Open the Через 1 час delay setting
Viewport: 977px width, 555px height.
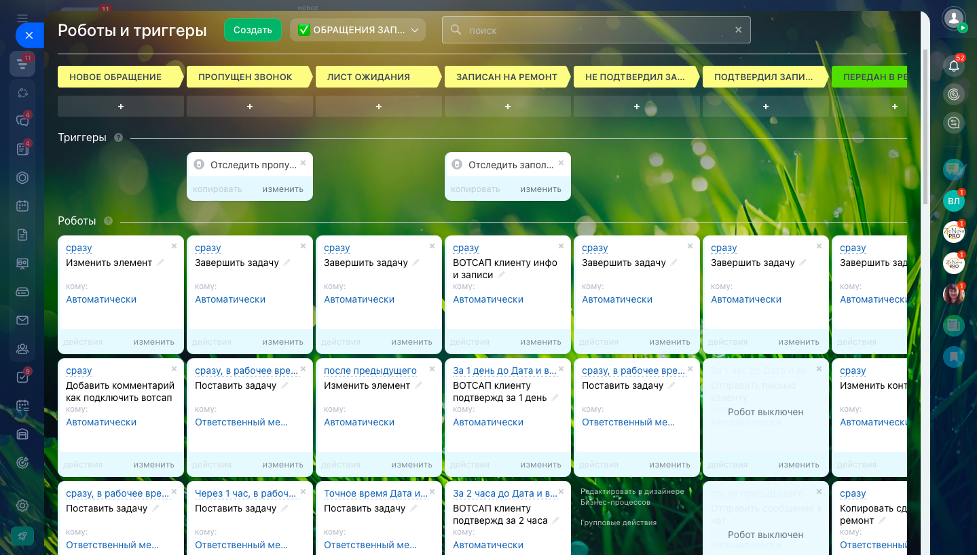tap(246, 494)
